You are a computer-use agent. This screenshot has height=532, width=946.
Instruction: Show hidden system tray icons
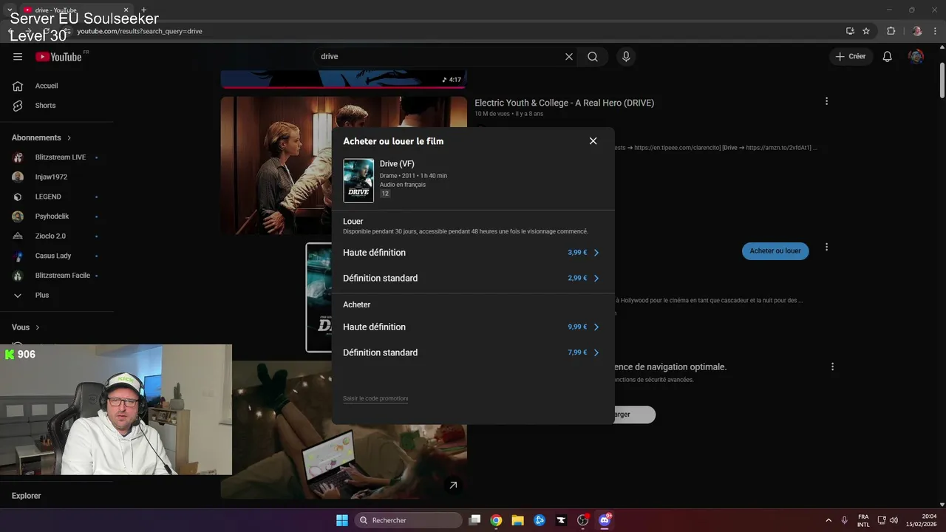point(828,520)
